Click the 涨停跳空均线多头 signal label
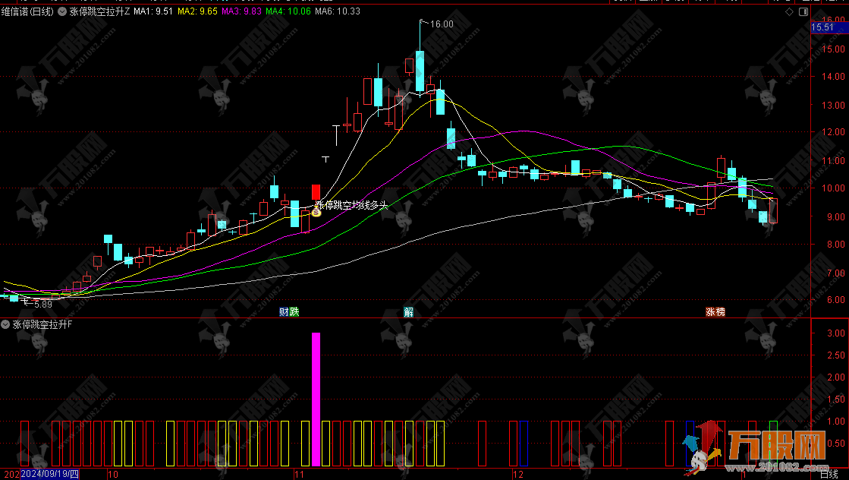The image size is (849, 480). [352, 205]
